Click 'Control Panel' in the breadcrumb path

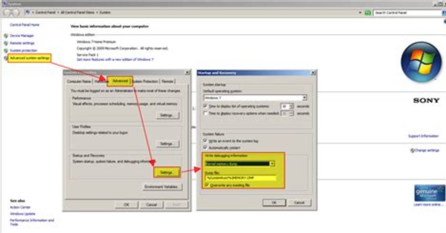[45, 13]
